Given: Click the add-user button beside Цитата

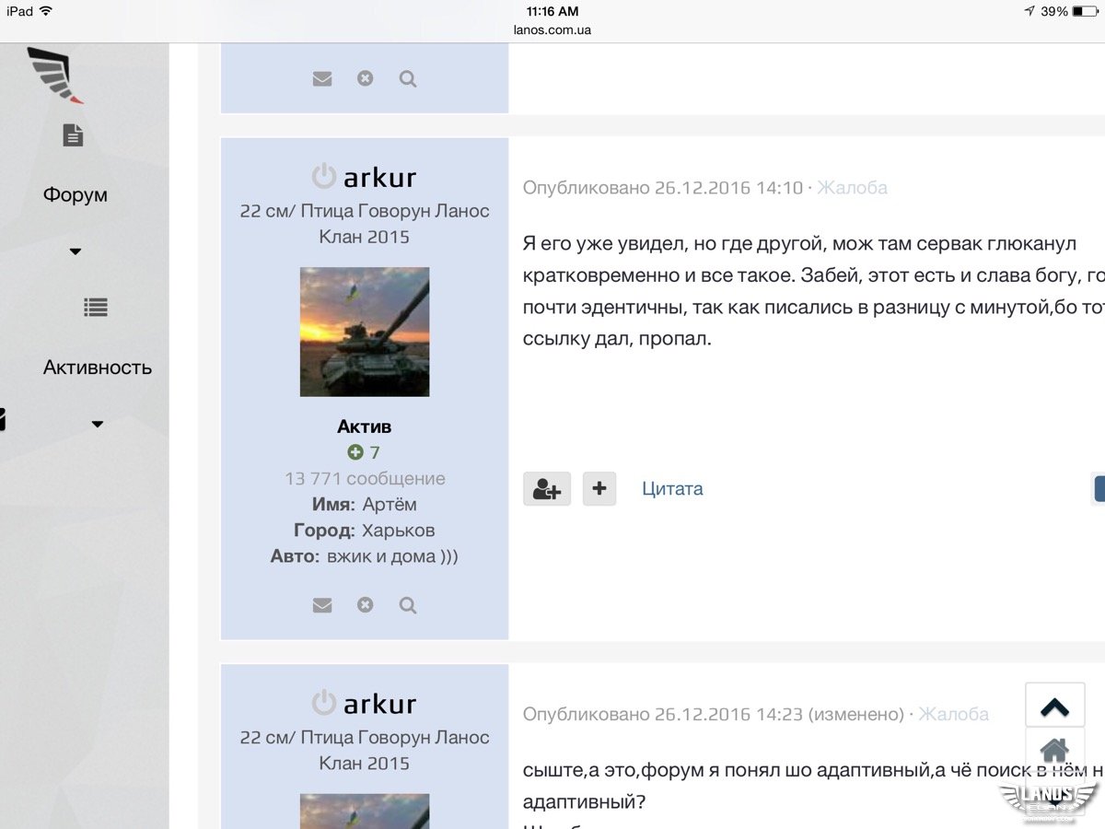Looking at the screenshot, I should pos(547,489).
